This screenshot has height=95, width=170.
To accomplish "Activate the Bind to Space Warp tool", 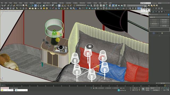I will 14,5.
